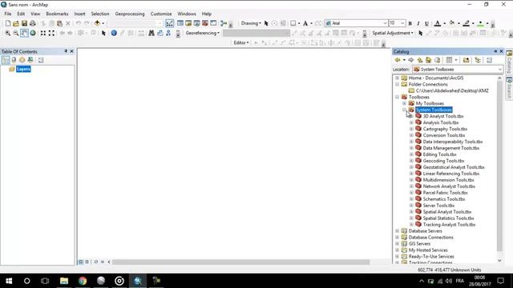Open the File menu
This screenshot has width=513, height=288.
(8, 14)
